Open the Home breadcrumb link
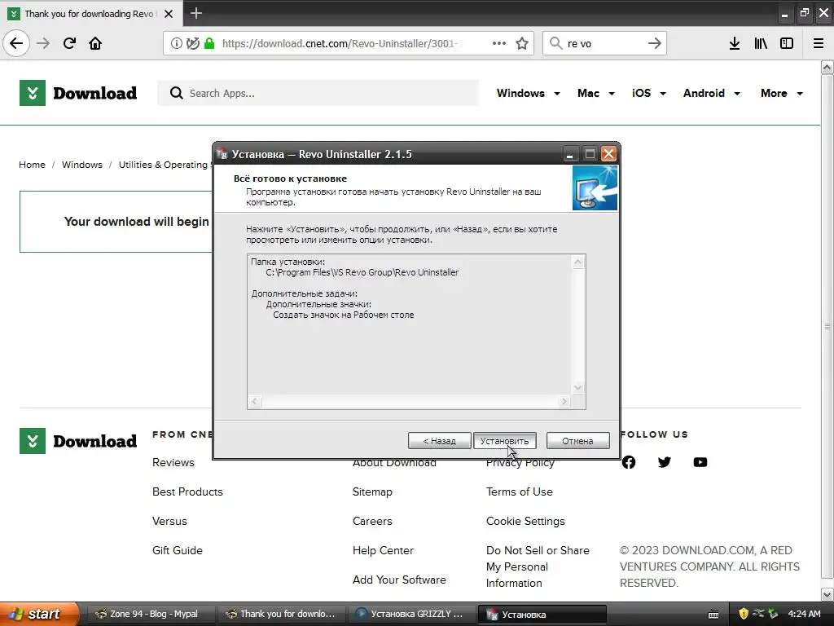834x626 pixels. pyautogui.click(x=32, y=165)
